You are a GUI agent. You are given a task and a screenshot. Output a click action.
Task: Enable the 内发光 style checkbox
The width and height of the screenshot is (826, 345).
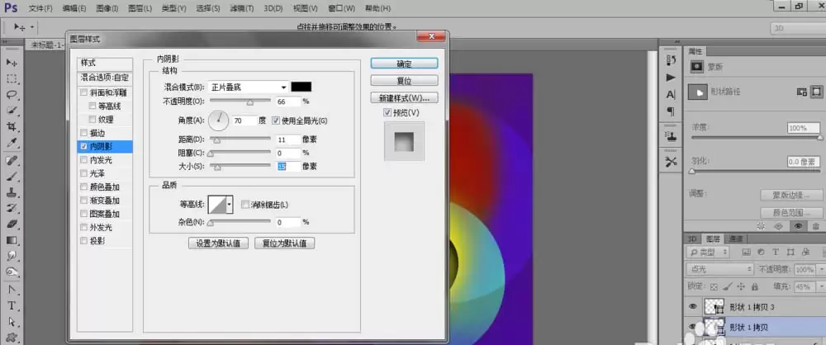(x=83, y=159)
